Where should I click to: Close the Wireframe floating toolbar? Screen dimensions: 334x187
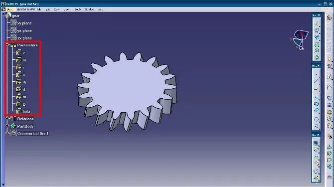(x=319, y=66)
